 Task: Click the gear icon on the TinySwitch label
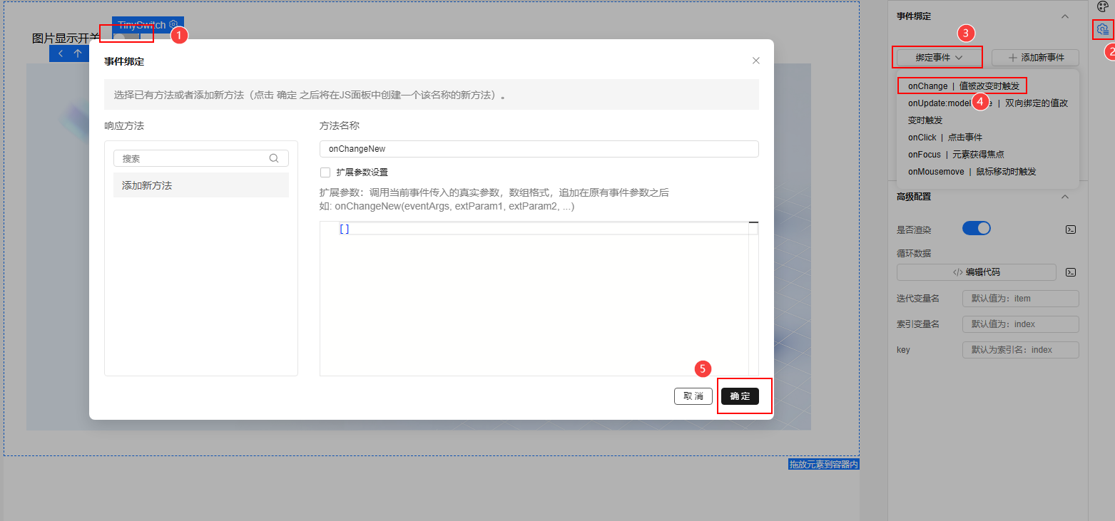(x=173, y=24)
